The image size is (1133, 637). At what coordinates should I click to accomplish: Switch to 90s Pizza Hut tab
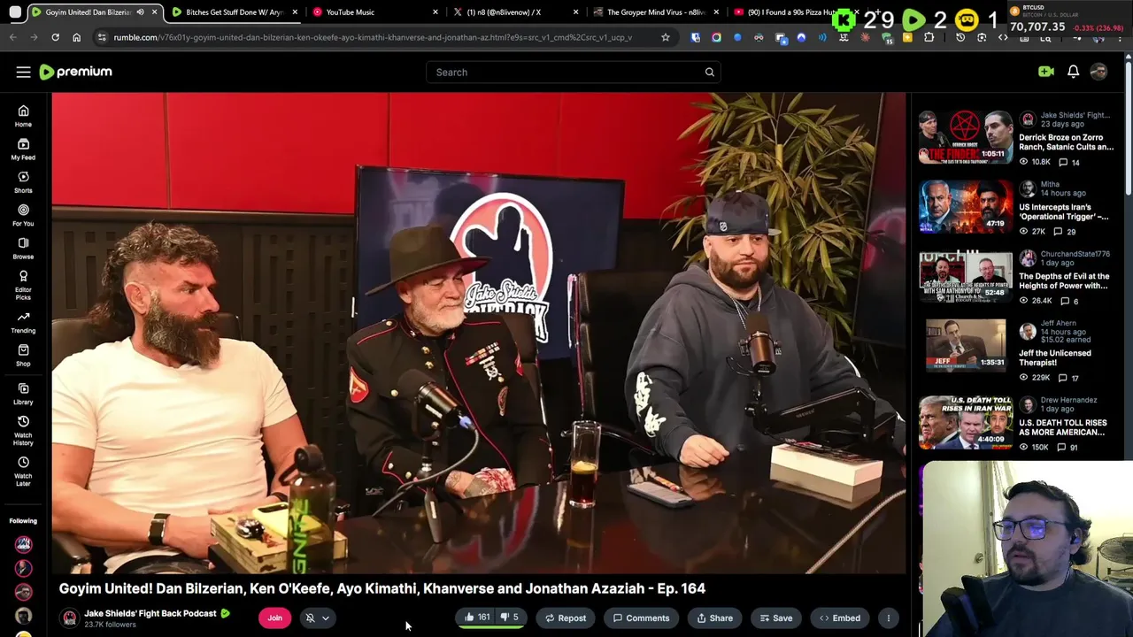point(790,12)
